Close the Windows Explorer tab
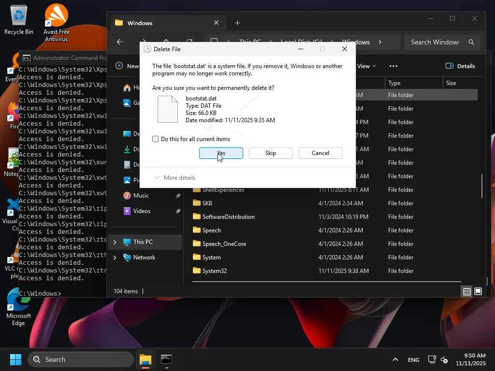 216,23
